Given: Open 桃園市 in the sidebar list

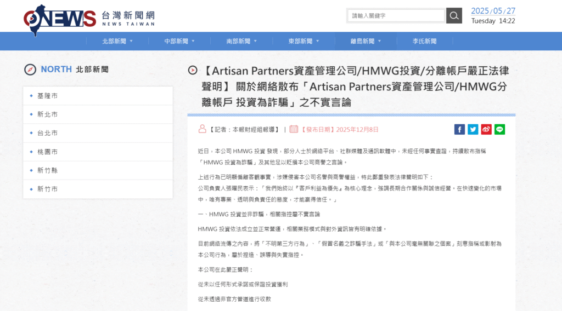Looking at the screenshot, I should pos(98,152).
